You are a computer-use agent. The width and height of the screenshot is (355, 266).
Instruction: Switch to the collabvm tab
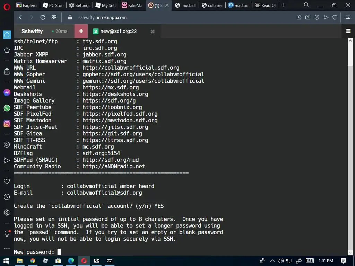pos(212,6)
